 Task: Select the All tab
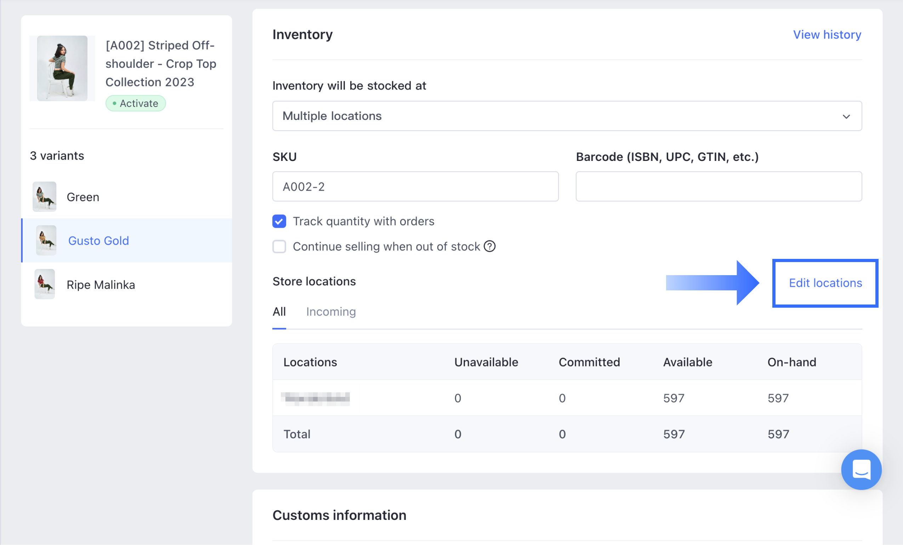click(x=279, y=312)
